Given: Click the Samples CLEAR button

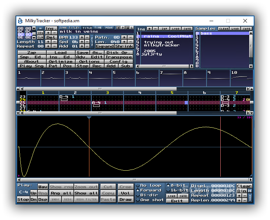Looking at the screenshot, I should click(224, 29).
